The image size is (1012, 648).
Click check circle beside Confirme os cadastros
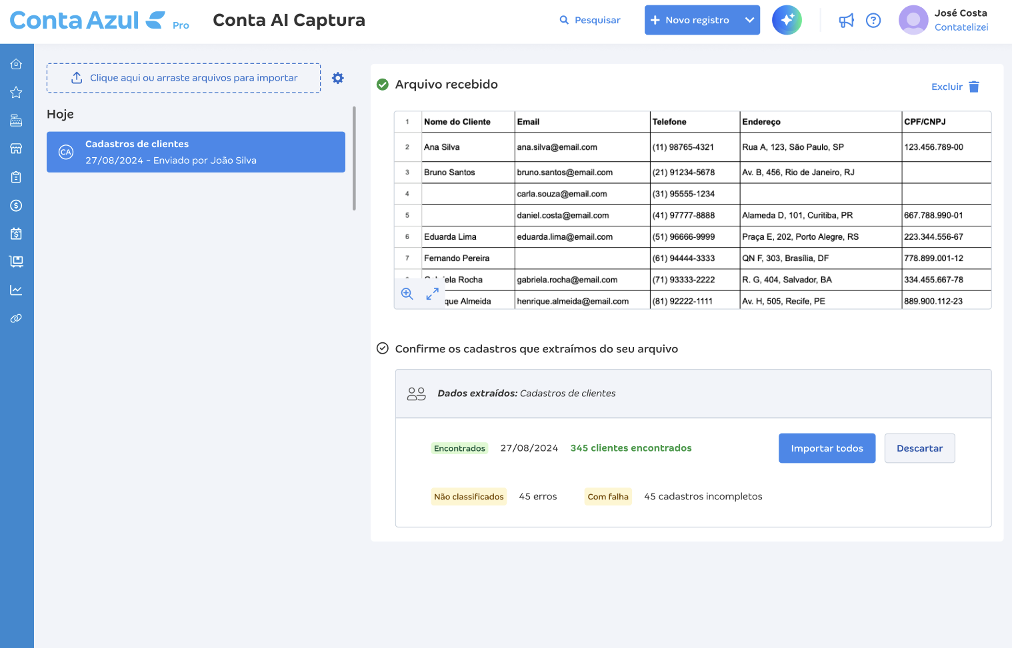click(x=383, y=348)
